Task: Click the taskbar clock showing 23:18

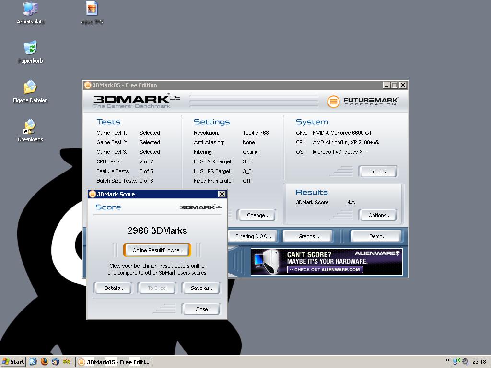Action: click(479, 362)
